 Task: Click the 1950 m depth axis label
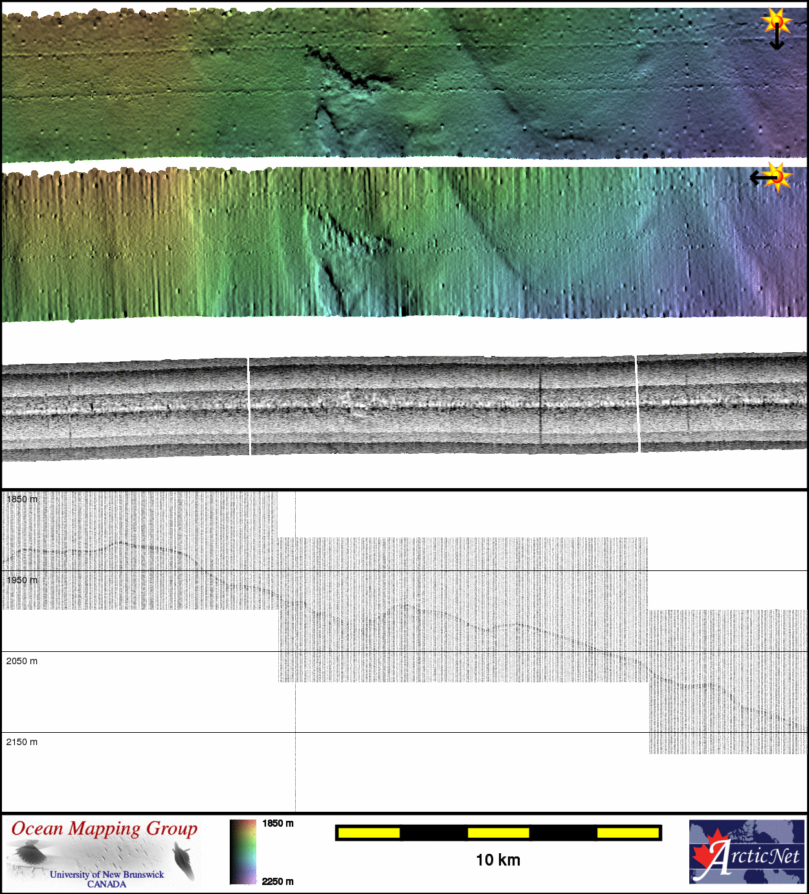click(22, 580)
